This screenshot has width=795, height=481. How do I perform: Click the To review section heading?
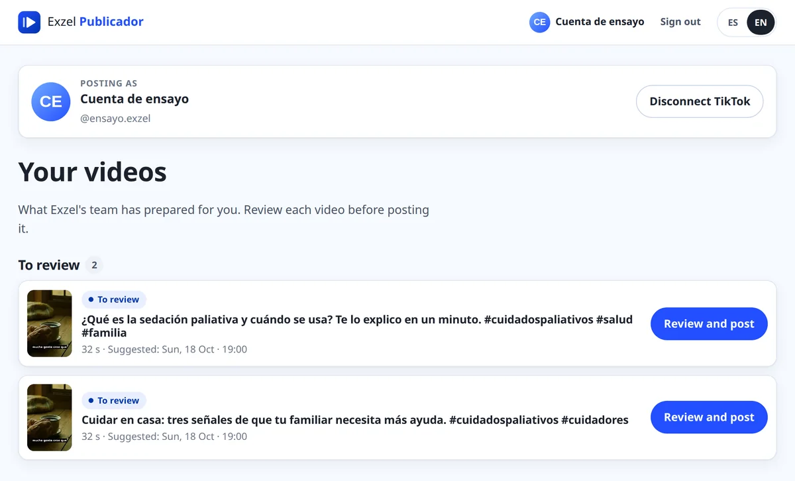tap(49, 265)
